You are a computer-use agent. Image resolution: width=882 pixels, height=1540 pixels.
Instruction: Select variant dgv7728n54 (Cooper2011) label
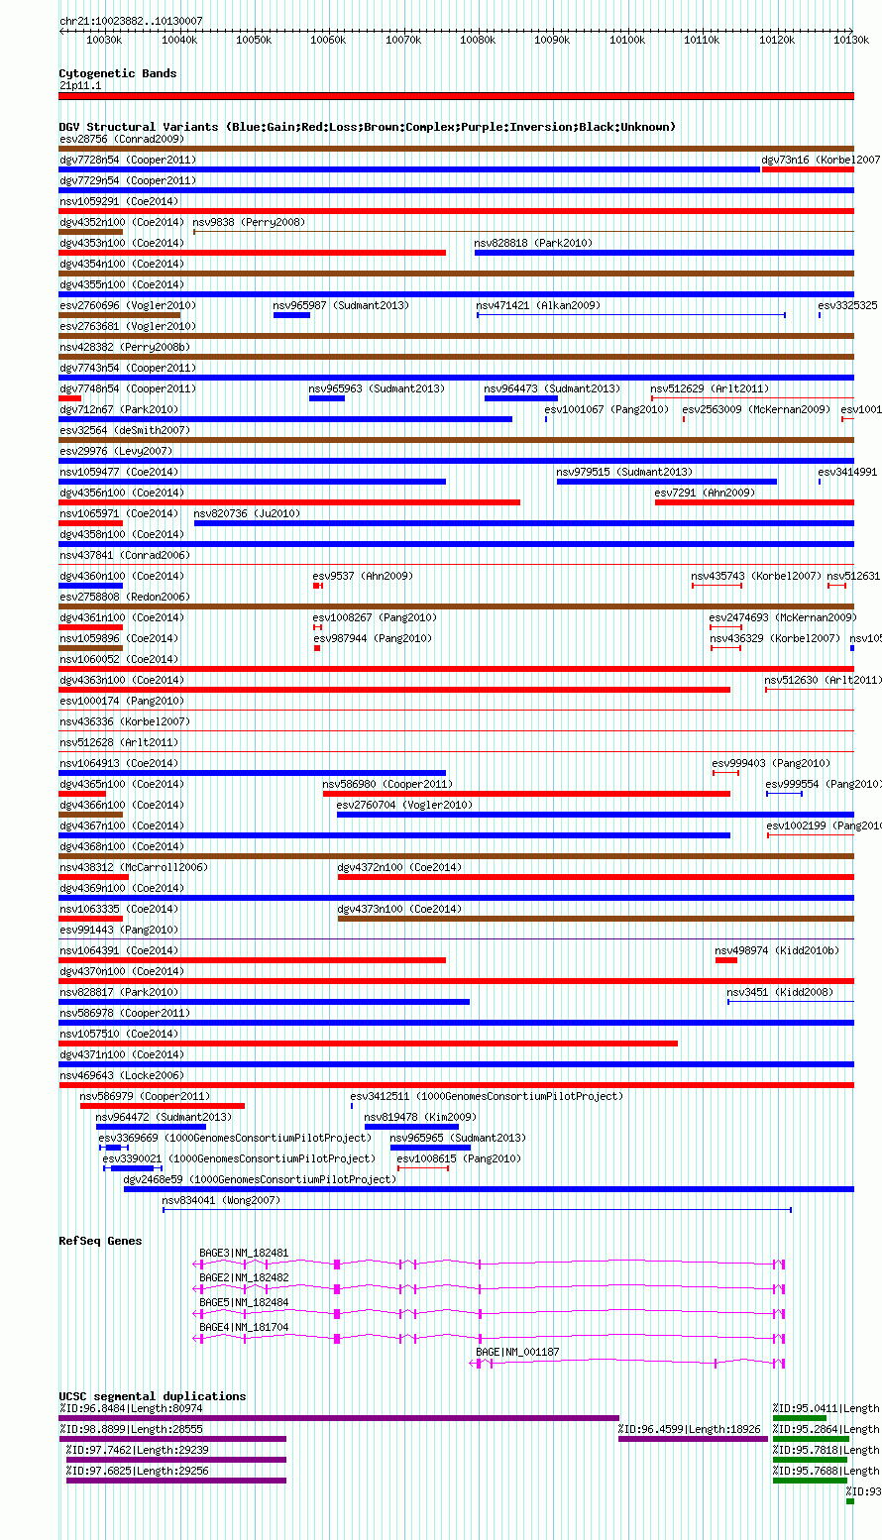(128, 161)
